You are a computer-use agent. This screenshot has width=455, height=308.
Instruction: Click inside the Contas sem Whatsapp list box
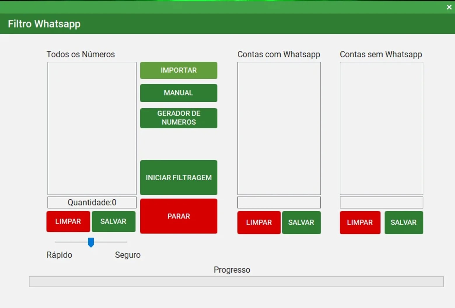[x=381, y=128]
